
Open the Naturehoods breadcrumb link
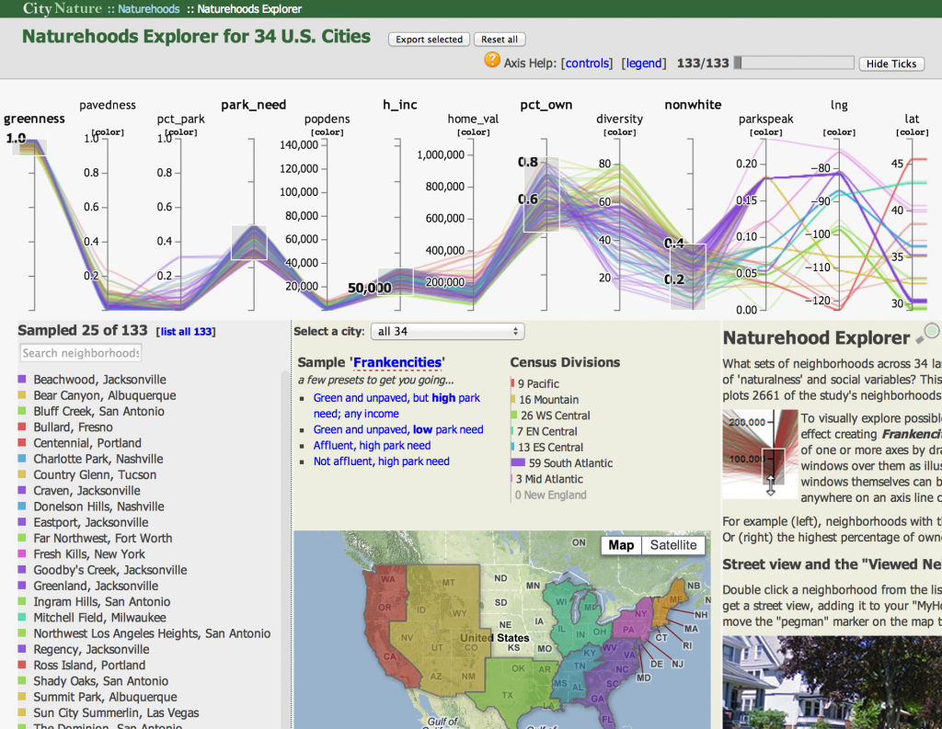148,9
